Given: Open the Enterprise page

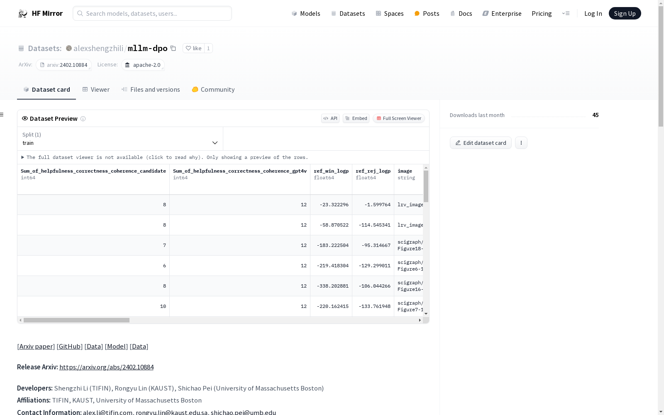Looking at the screenshot, I should 502,14.
